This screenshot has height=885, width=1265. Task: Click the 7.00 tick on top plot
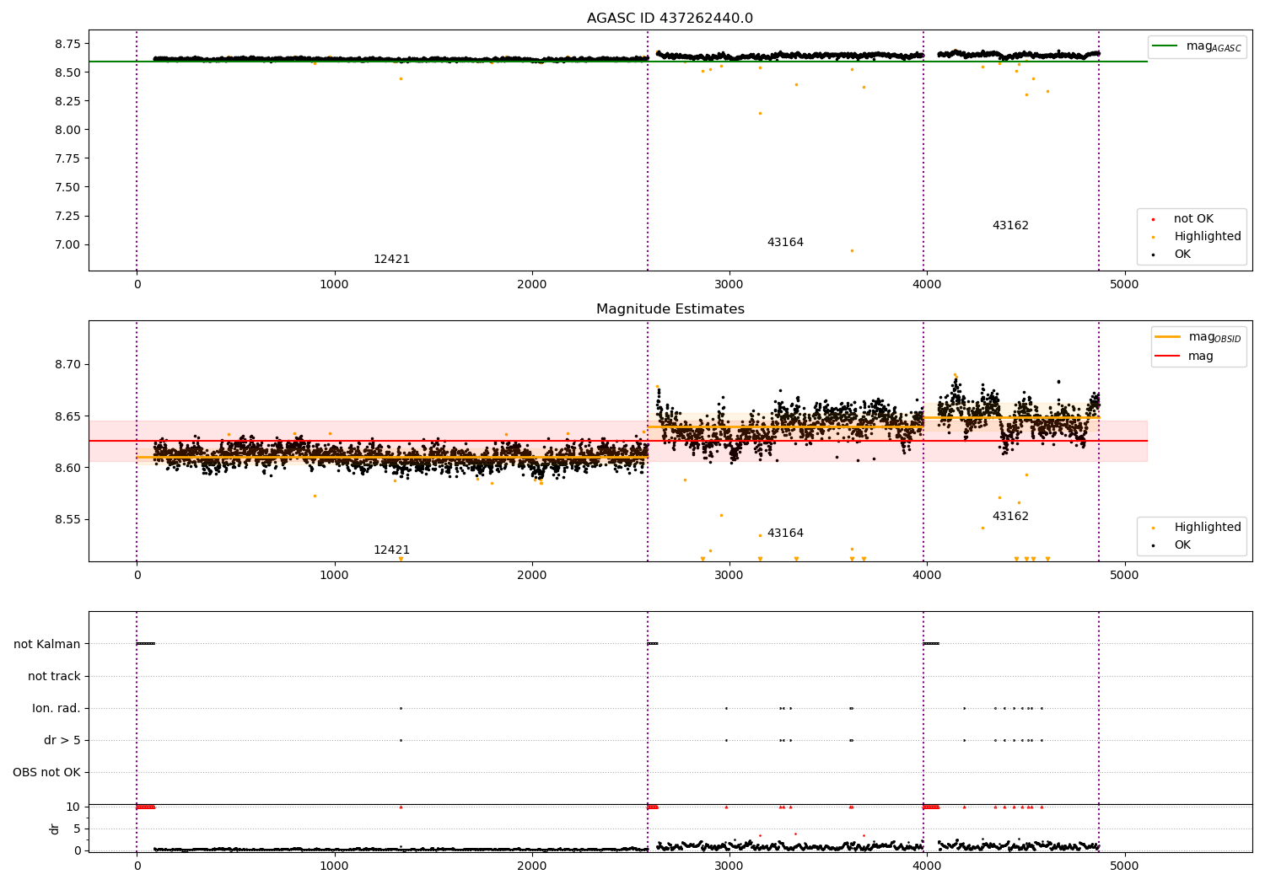coord(66,244)
